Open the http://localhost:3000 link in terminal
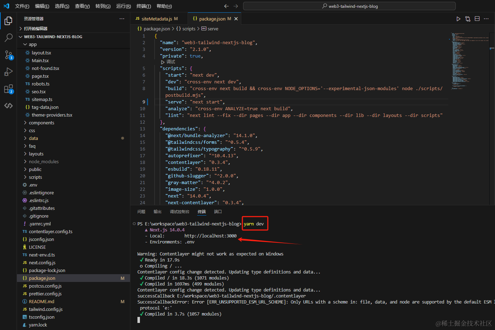495x330 pixels. tap(211, 236)
